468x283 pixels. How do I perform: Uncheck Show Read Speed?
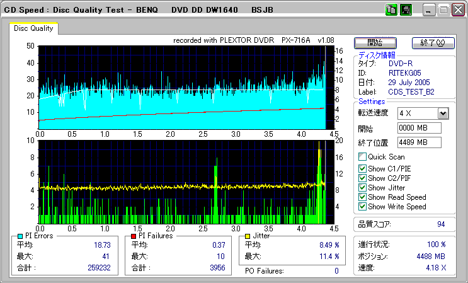(362, 197)
